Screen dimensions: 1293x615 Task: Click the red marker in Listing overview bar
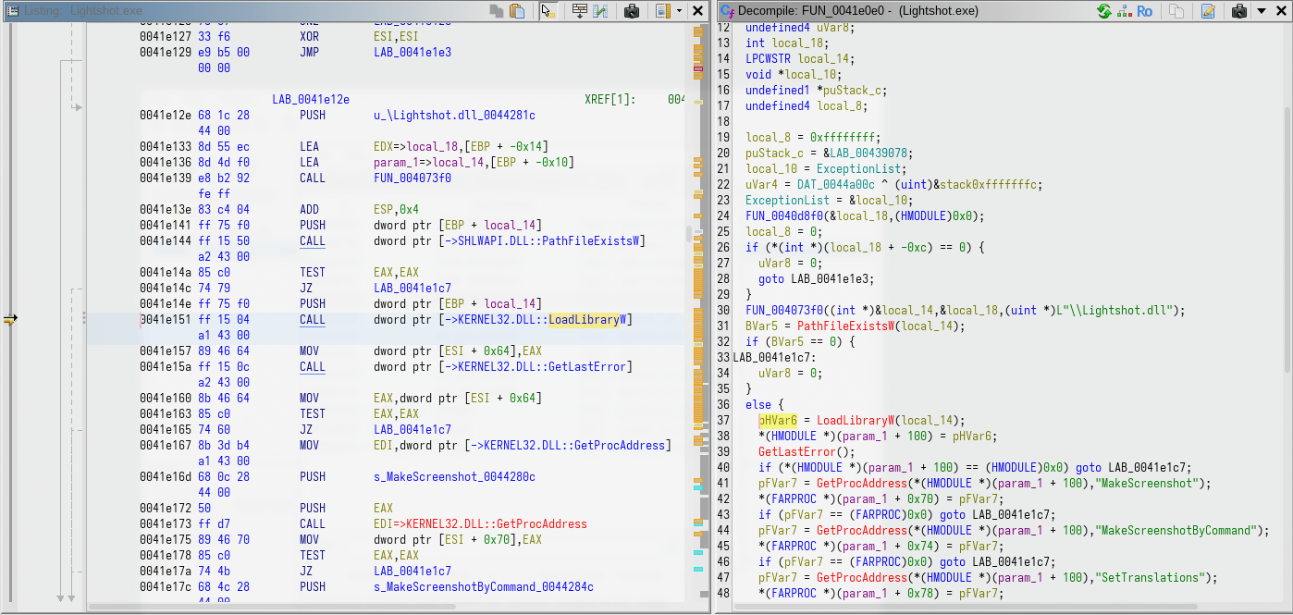(x=697, y=69)
